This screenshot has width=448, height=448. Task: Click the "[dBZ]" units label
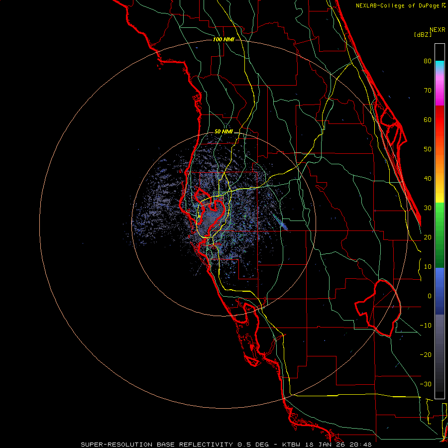pos(423,34)
